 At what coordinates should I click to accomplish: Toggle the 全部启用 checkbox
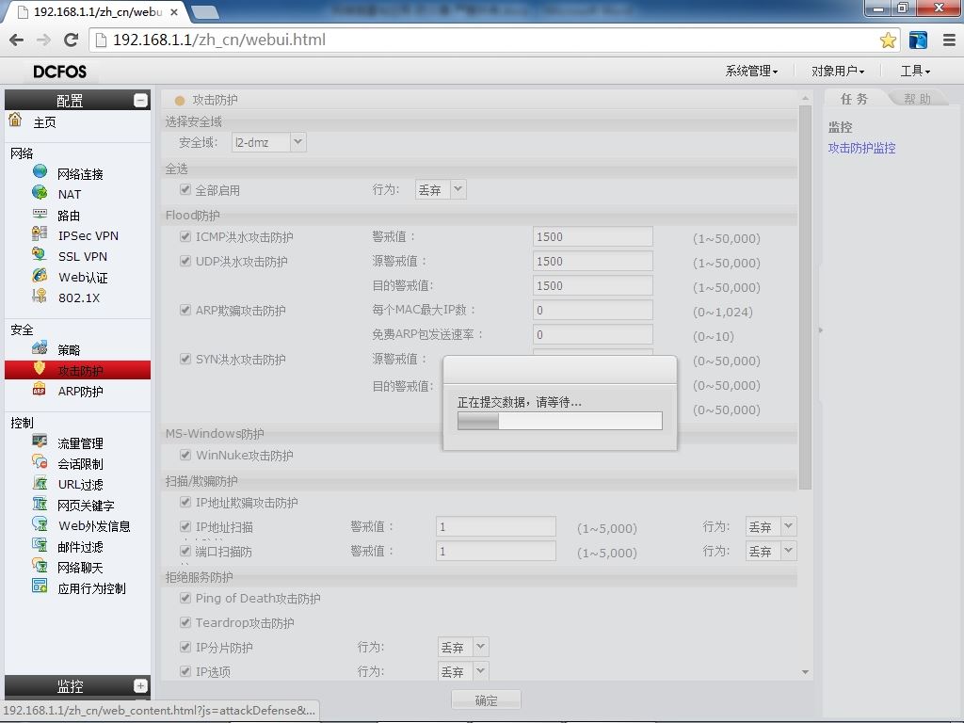click(185, 189)
